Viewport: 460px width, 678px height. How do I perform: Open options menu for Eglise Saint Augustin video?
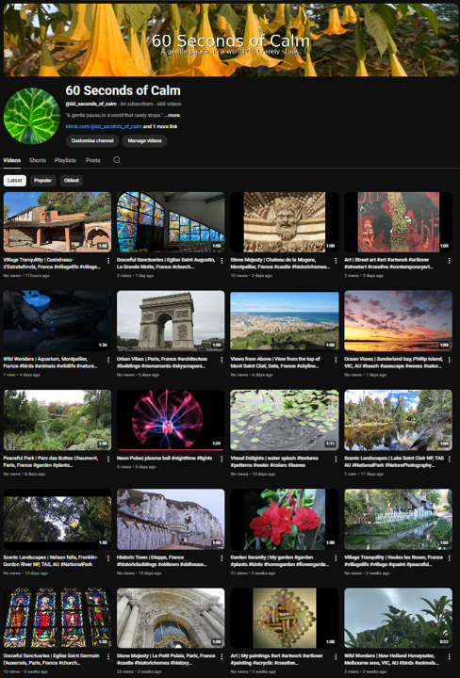222,261
